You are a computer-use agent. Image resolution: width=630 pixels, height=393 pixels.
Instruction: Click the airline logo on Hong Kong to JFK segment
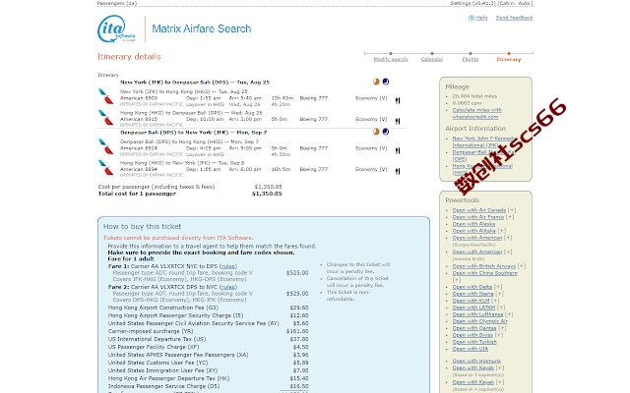[x=106, y=168]
